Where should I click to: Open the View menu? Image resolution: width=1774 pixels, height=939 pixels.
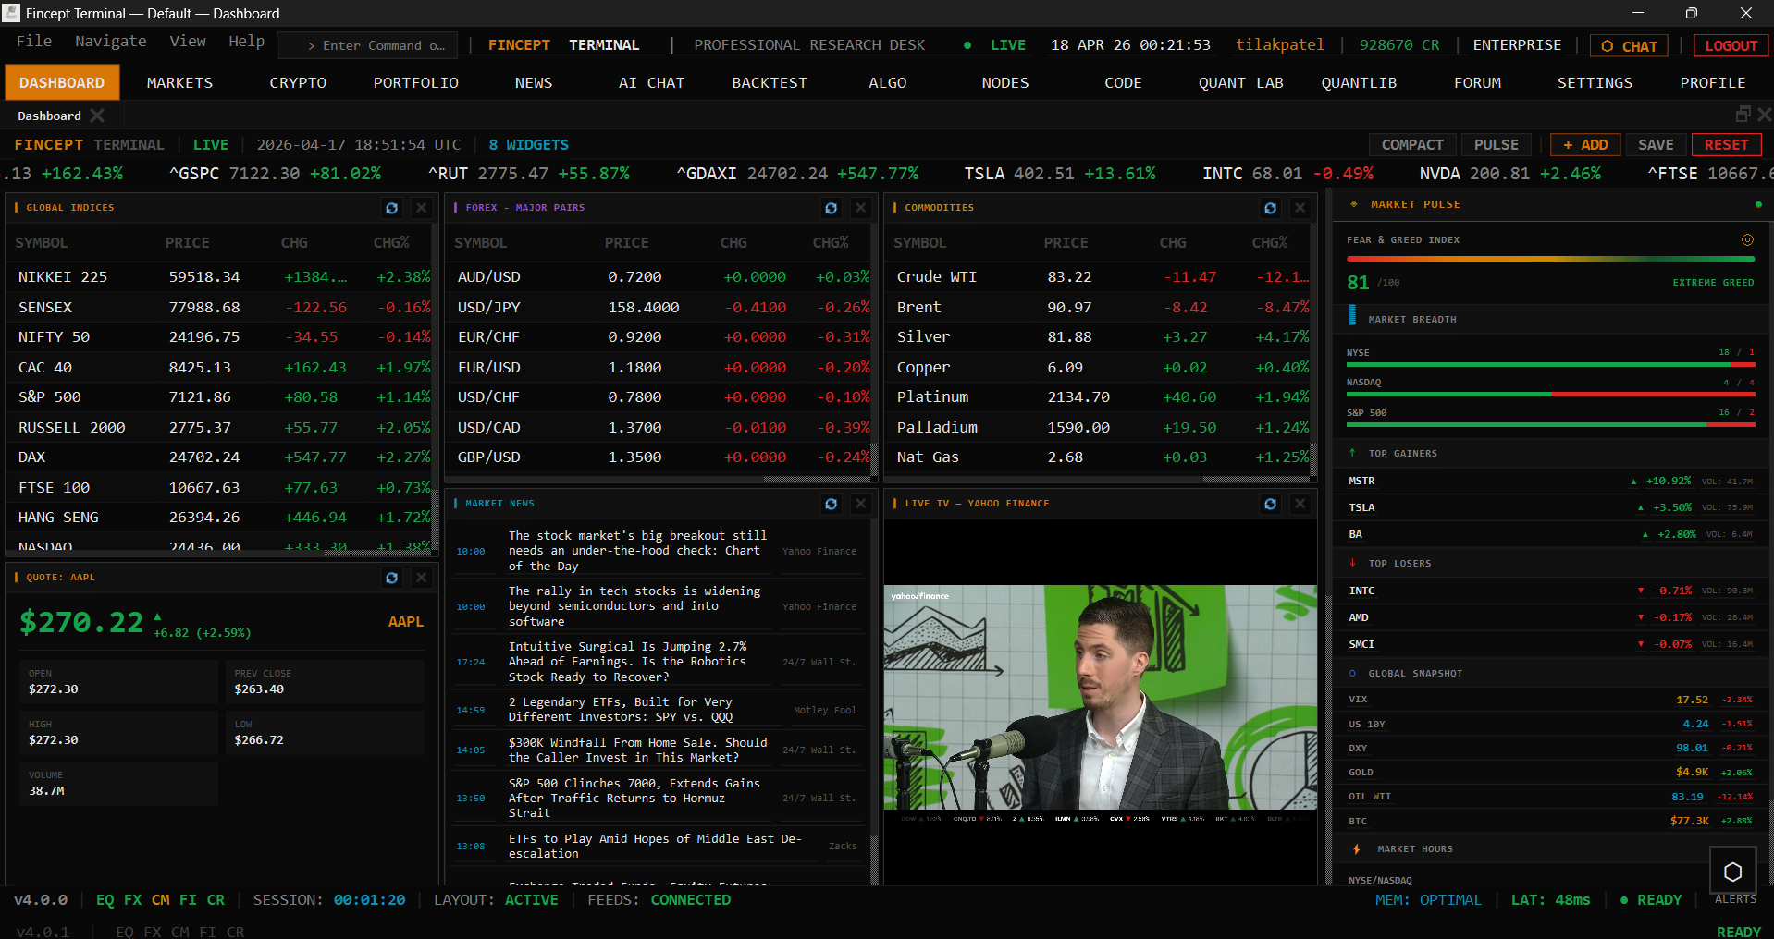188,41
